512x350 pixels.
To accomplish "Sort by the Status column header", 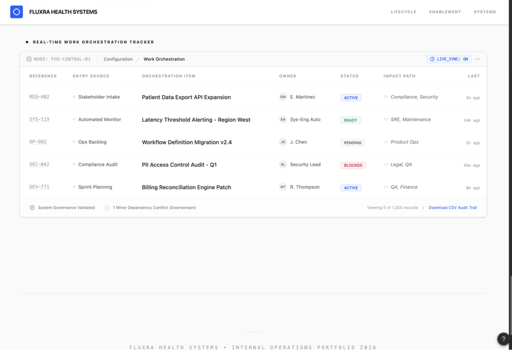I will (349, 76).
